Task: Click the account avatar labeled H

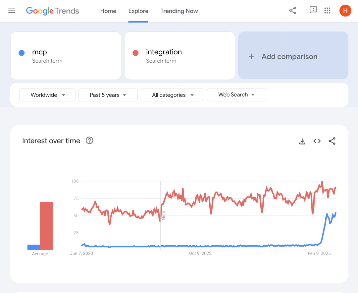Action: tap(345, 10)
